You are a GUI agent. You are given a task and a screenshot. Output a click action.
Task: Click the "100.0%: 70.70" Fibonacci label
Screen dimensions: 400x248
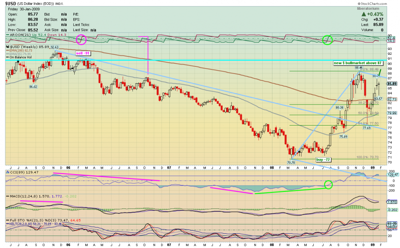pyautogui.click(x=368, y=157)
